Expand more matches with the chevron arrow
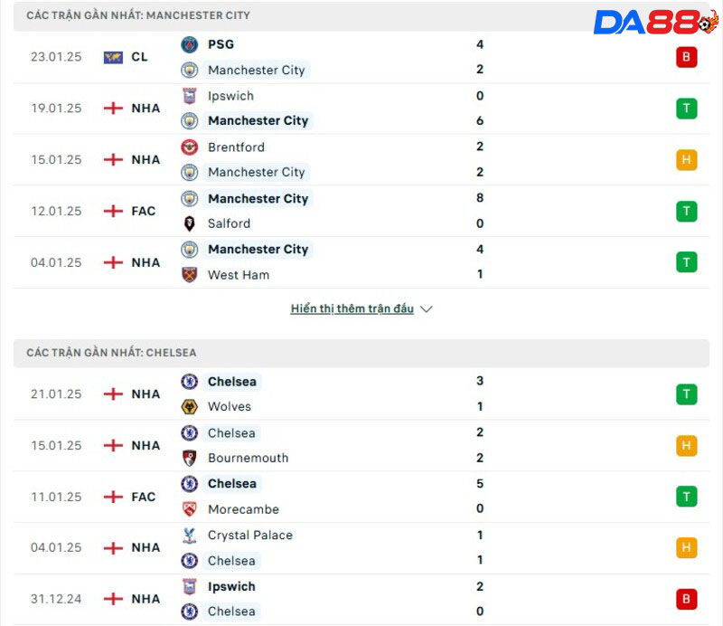 [x=427, y=309]
